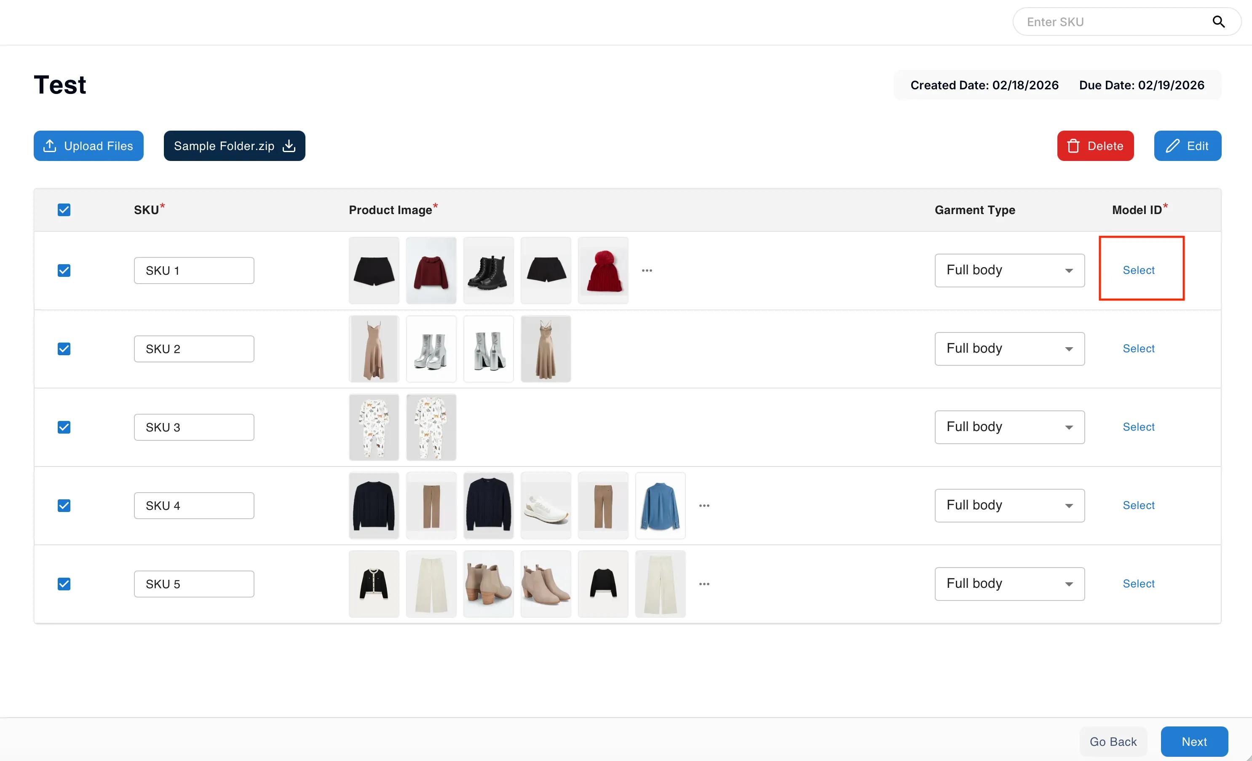Click the Due Date: 02/19/2026 text
The width and height of the screenshot is (1252, 761).
[1141, 85]
